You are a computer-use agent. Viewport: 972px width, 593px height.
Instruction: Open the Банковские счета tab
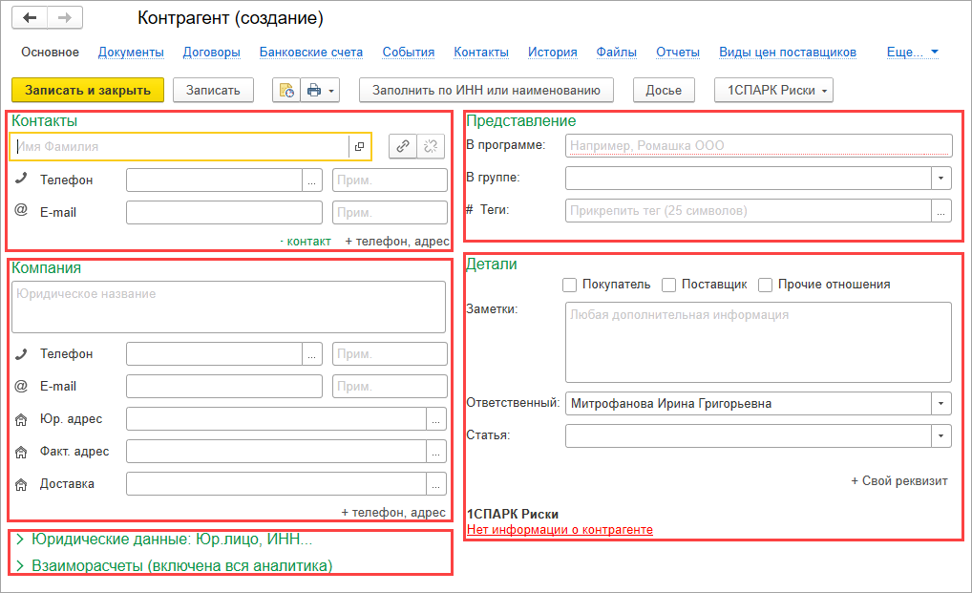point(311,53)
